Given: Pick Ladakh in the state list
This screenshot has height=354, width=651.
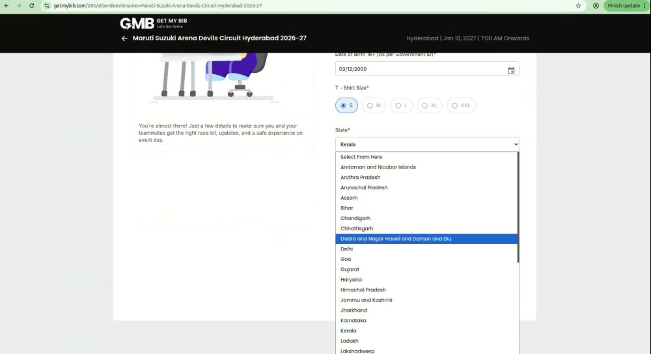Looking at the screenshot, I should (426, 341).
